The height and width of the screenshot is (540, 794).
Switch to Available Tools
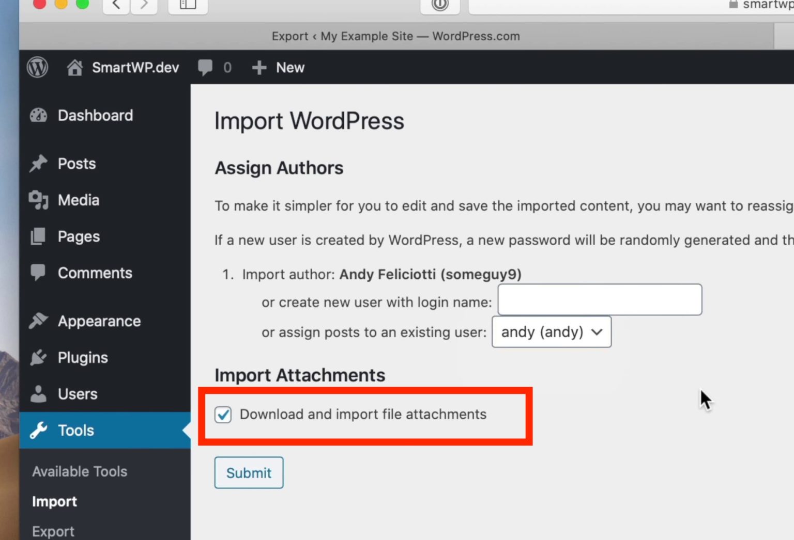pyautogui.click(x=80, y=471)
